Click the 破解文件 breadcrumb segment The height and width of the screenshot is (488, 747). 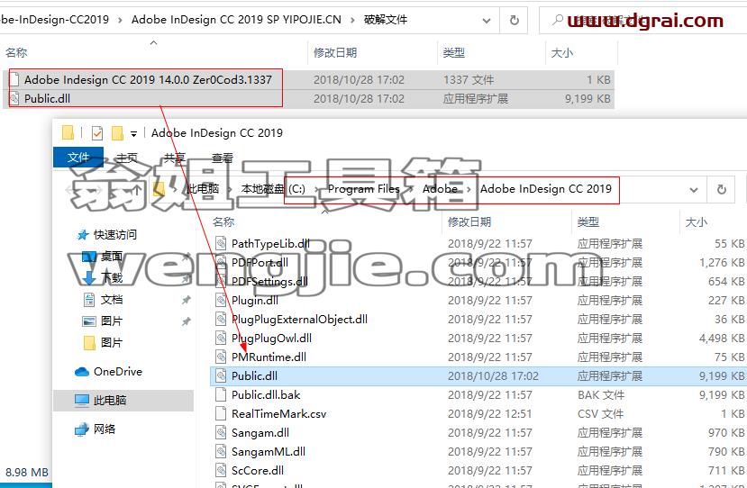coord(386,20)
